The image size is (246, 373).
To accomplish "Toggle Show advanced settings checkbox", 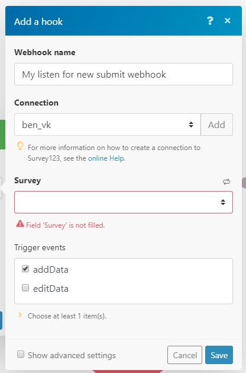I will (21, 354).
